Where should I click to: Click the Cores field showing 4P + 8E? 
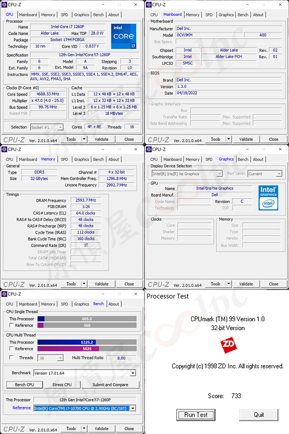click(x=94, y=127)
